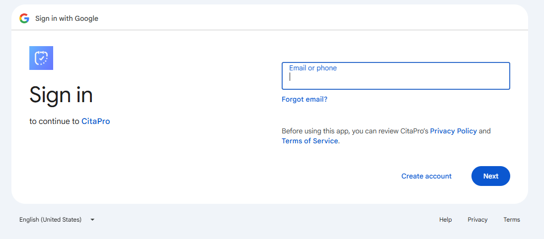Screen dimensions: 544x239
Task: Open the Terms footer link
Action: tap(512, 220)
